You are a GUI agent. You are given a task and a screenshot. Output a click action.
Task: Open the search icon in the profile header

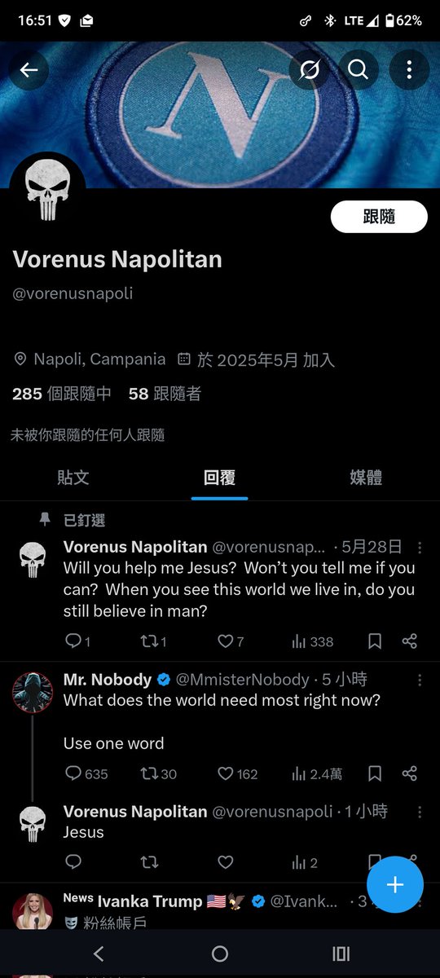tap(359, 70)
